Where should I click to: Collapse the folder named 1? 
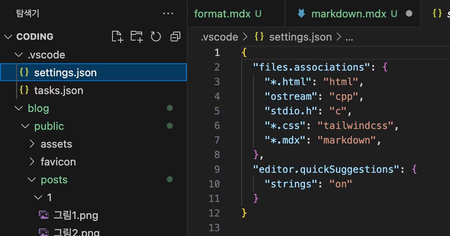tap(38, 197)
